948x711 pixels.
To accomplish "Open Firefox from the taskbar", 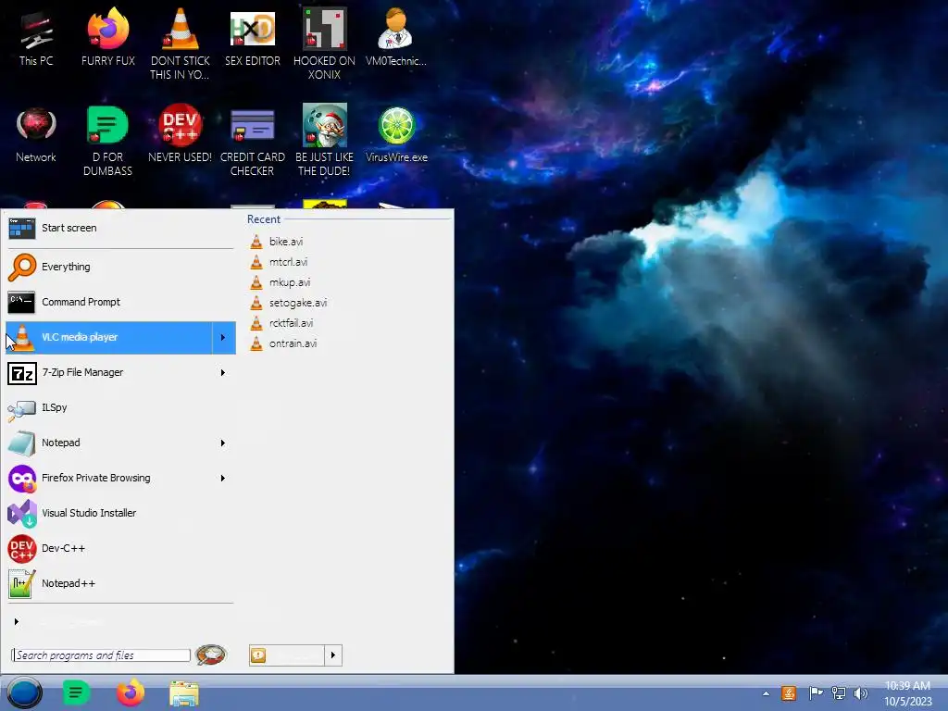I will coord(131,692).
